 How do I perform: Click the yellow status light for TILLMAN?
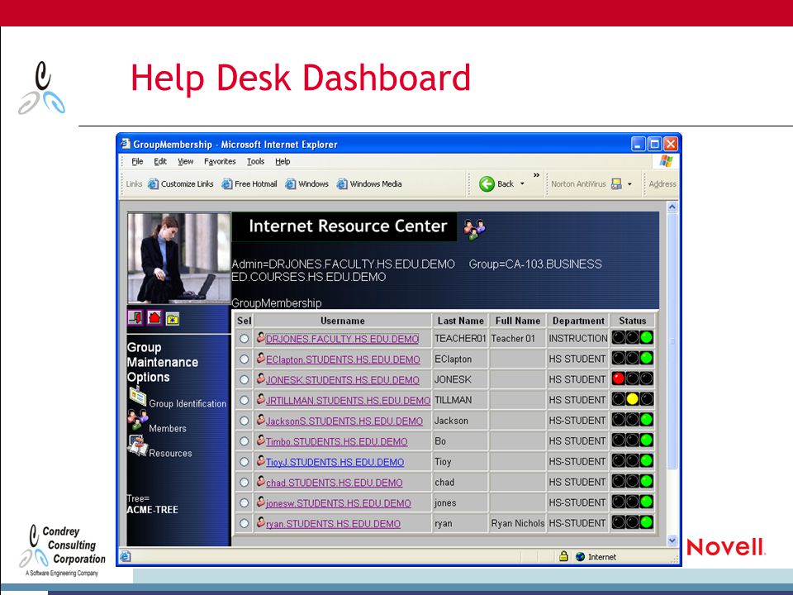tap(632, 399)
